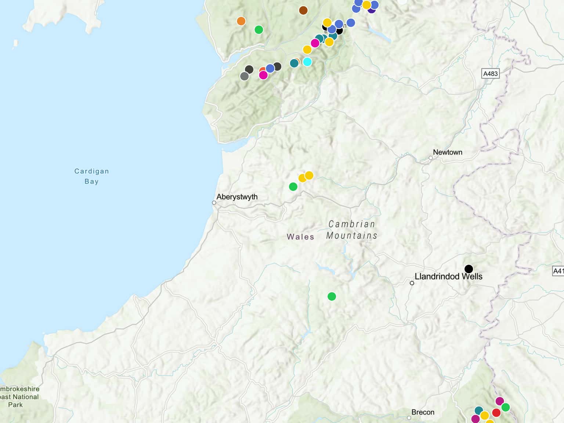Select the bright cyan marker
The height and width of the screenshot is (423, 564).
[x=307, y=62]
